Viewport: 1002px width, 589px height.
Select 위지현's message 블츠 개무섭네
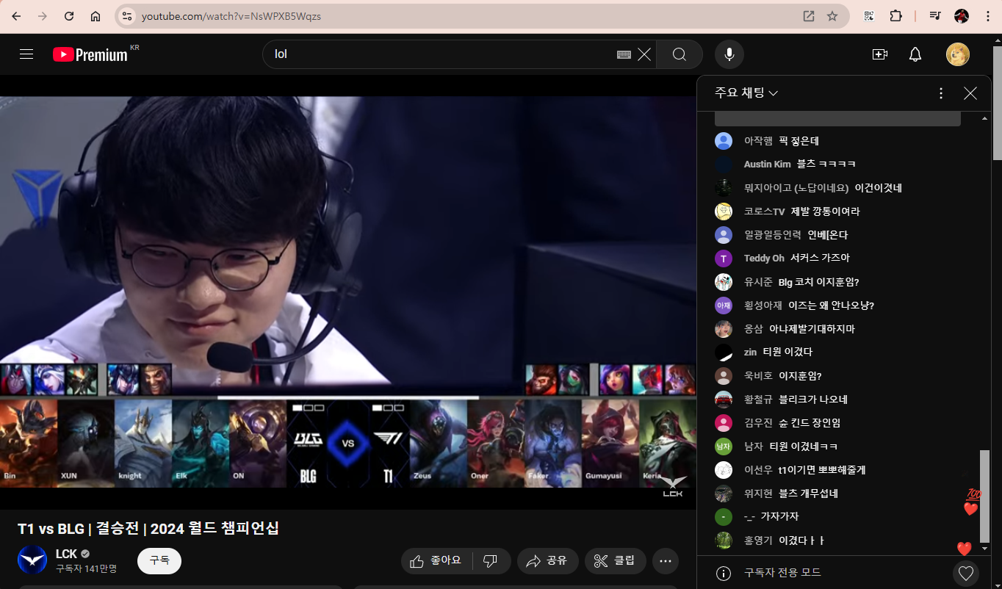[808, 493]
